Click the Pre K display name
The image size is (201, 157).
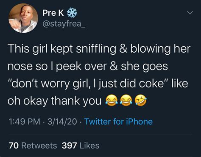(53, 13)
